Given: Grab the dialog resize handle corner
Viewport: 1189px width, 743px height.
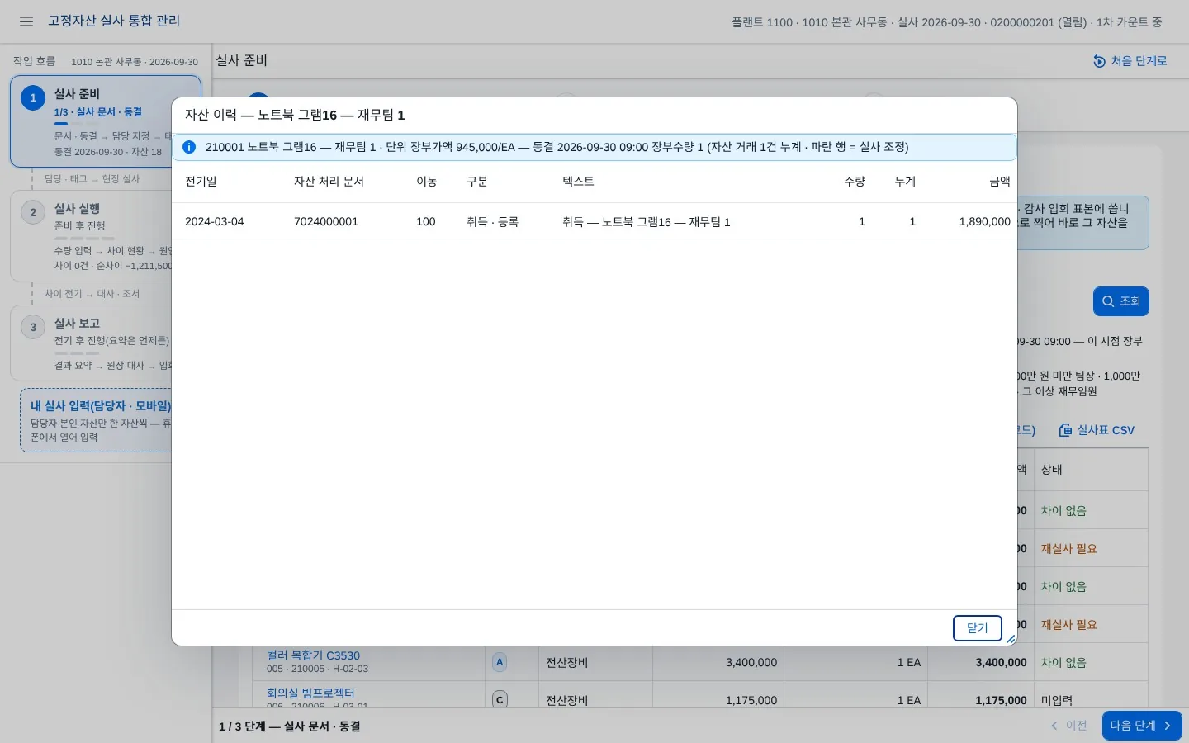Looking at the screenshot, I should tap(1011, 639).
